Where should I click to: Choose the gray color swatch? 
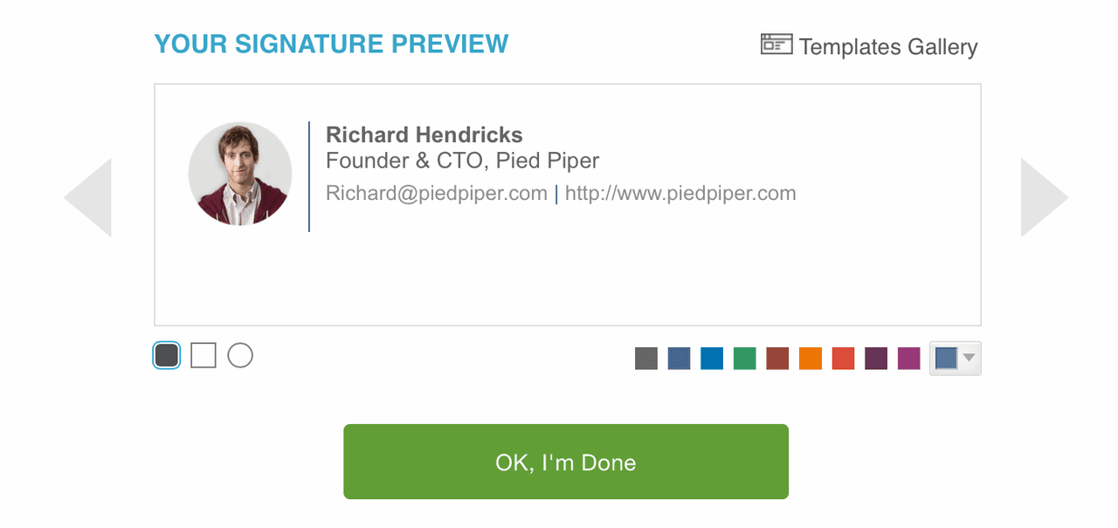pos(646,359)
